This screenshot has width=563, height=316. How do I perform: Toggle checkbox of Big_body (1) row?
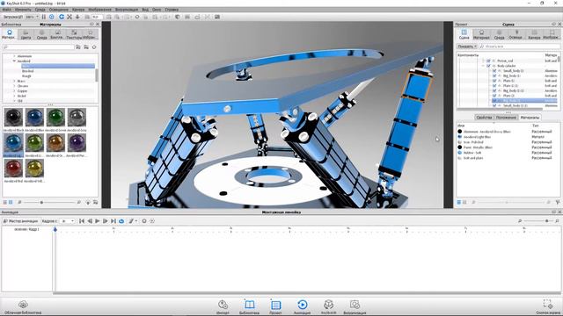494,76
